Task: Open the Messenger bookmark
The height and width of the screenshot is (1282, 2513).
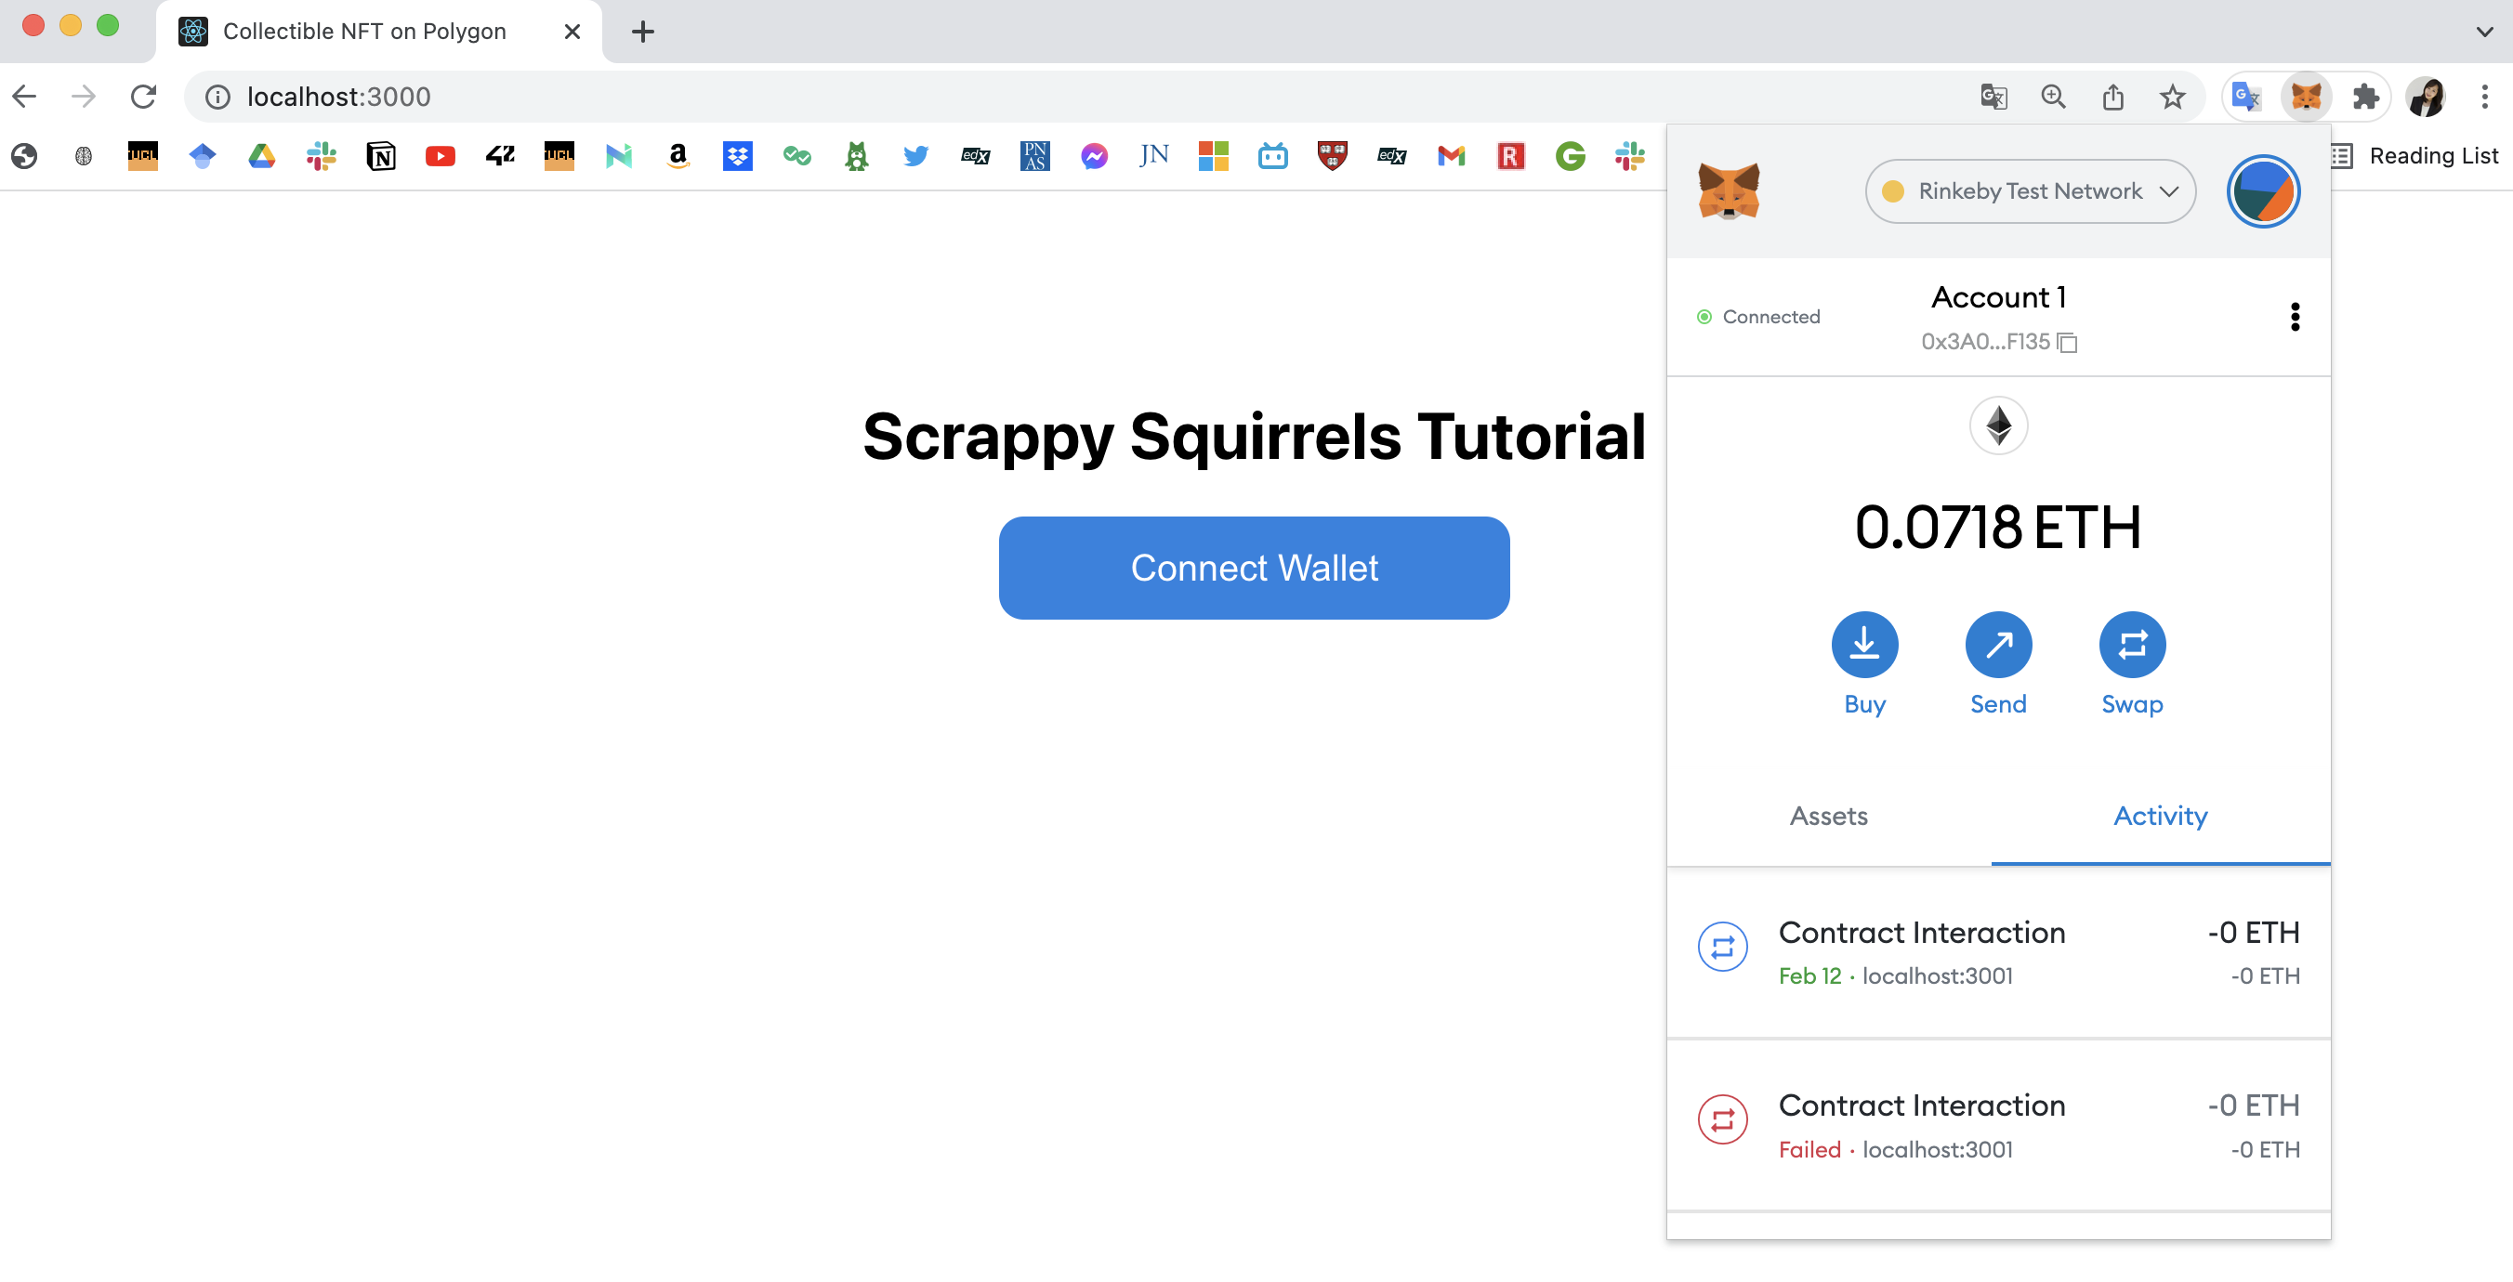Action: pyautogui.click(x=1094, y=156)
